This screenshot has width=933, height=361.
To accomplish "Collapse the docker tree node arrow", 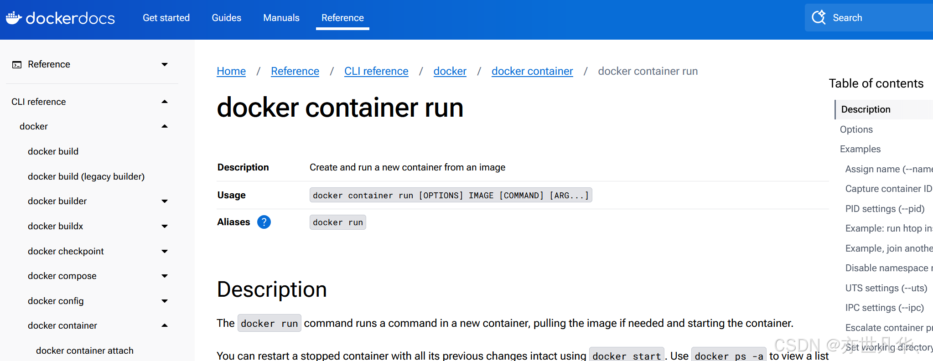I will click(x=165, y=126).
